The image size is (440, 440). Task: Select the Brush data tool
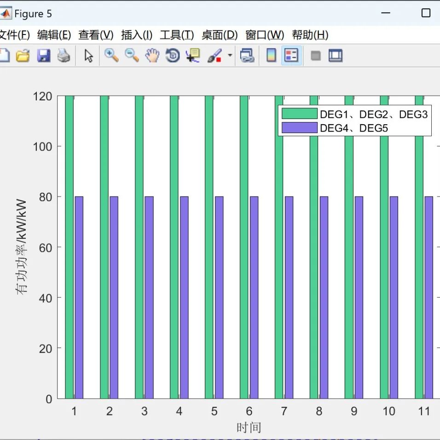coord(214,55)
